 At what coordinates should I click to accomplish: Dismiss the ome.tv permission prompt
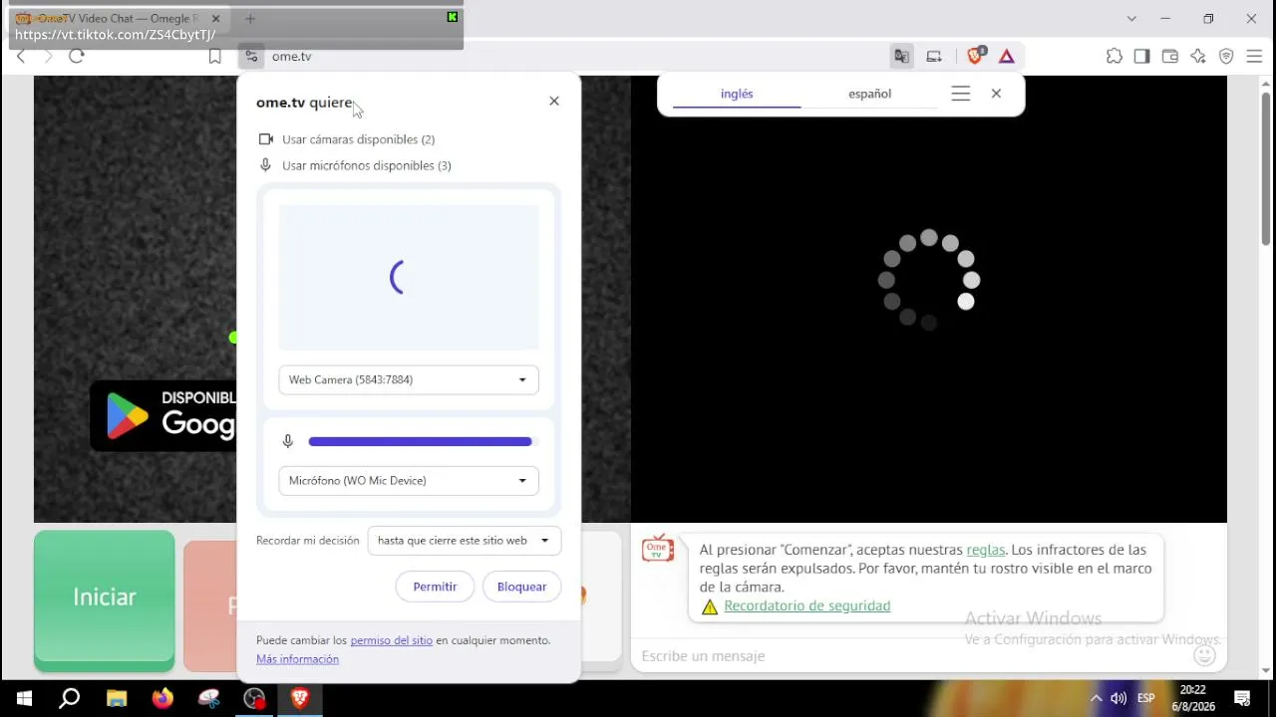click(554, 101)
